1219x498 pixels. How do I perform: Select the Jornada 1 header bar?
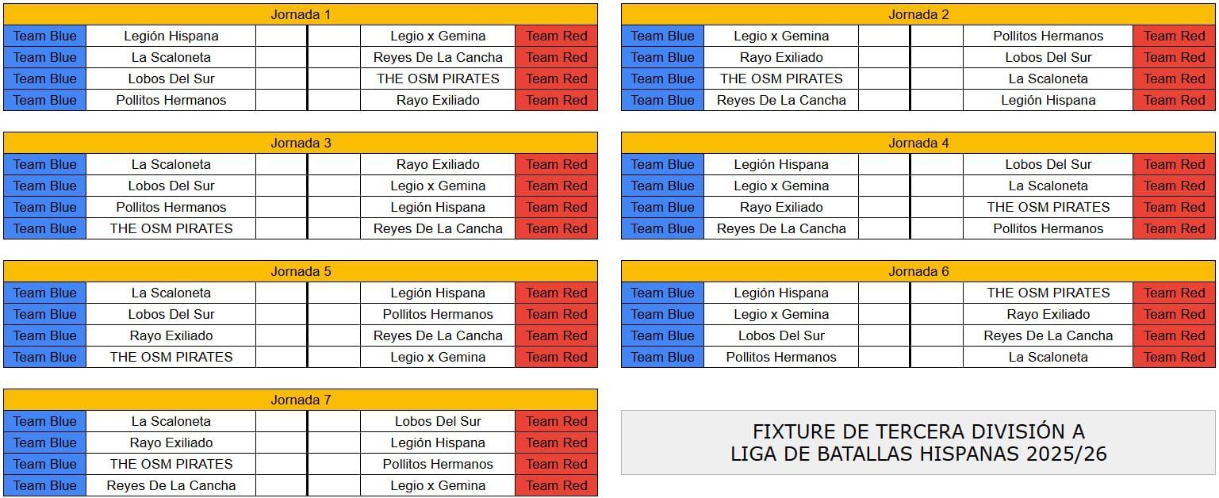point(301,14)
